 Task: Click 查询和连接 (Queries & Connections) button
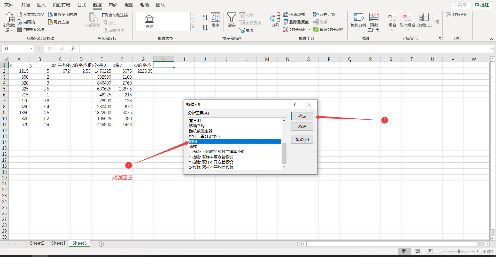115,15
